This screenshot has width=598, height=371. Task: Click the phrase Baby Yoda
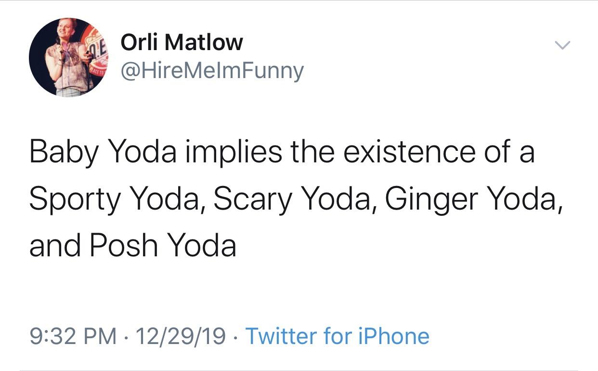[101, 151]
